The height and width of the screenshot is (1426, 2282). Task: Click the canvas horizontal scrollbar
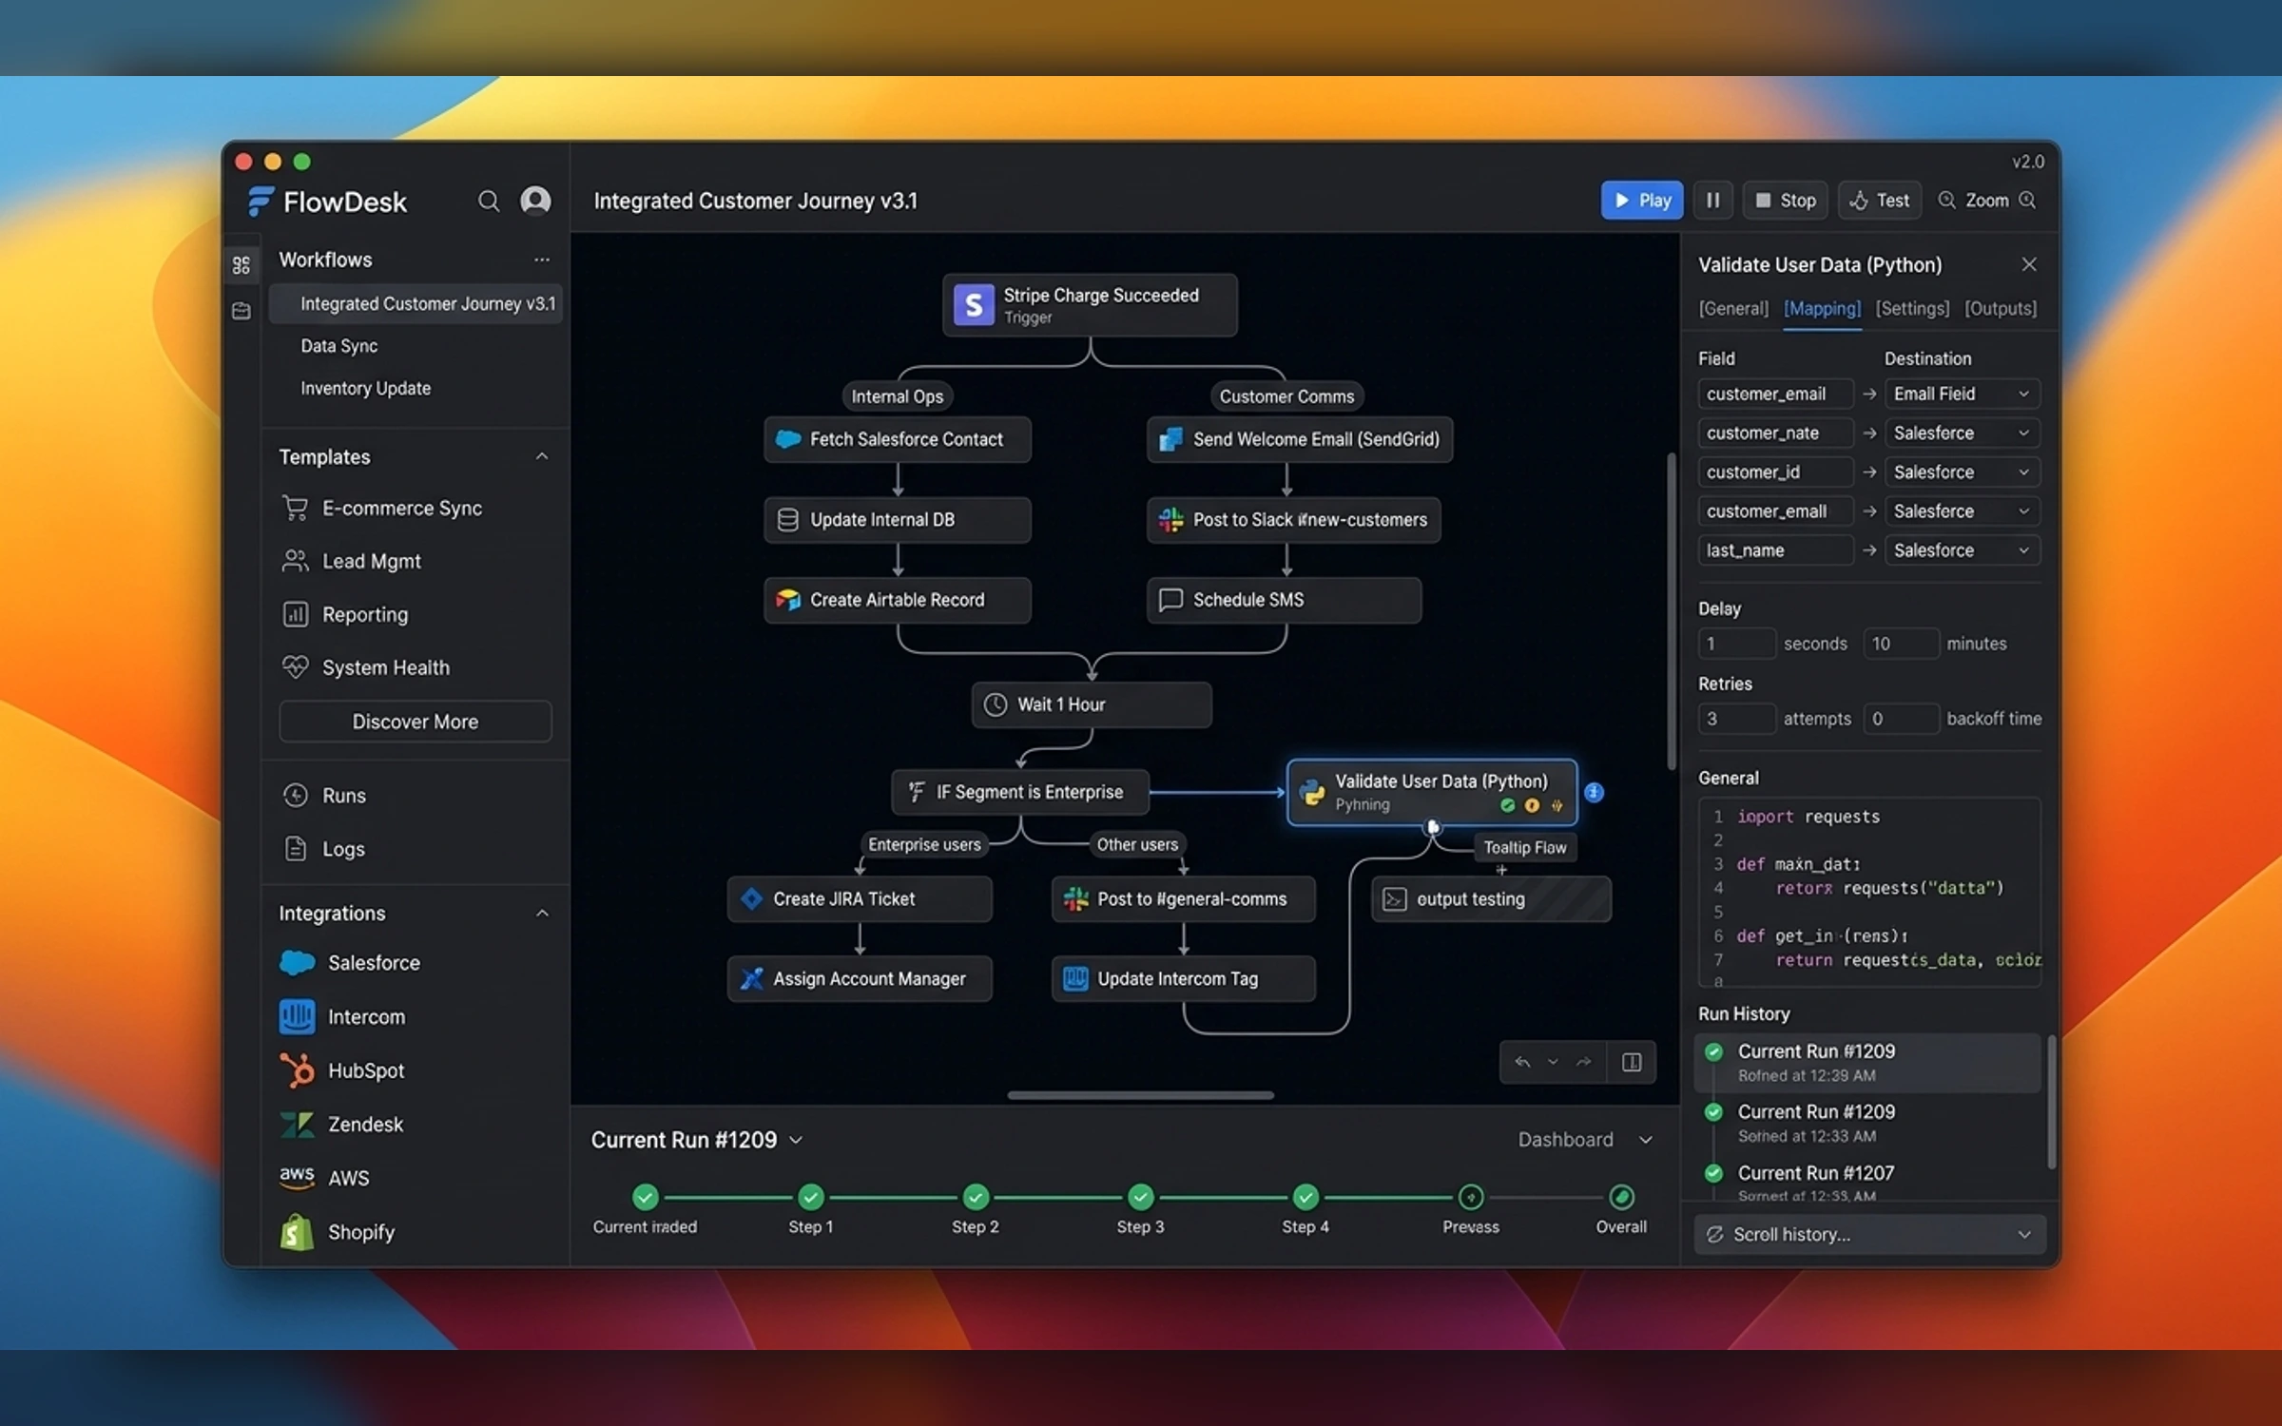1140,1095
